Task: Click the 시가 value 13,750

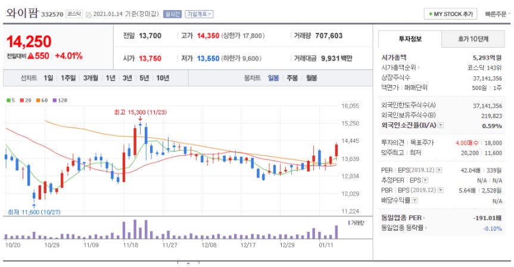Action: pyautogui.click(x=150, y=58)
